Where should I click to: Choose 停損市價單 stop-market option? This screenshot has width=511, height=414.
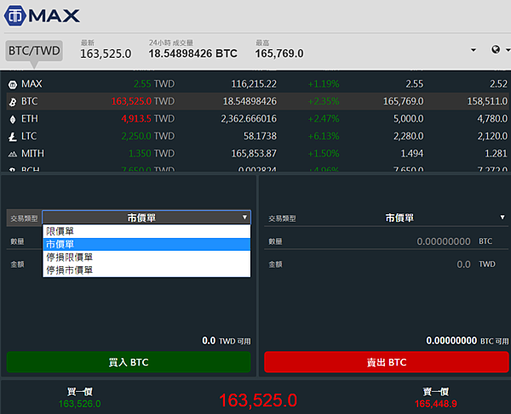tap(146, 270)
